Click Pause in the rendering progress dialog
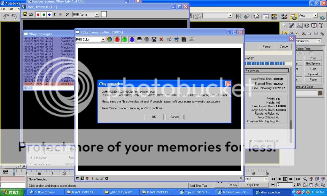 tap(266, 47)
